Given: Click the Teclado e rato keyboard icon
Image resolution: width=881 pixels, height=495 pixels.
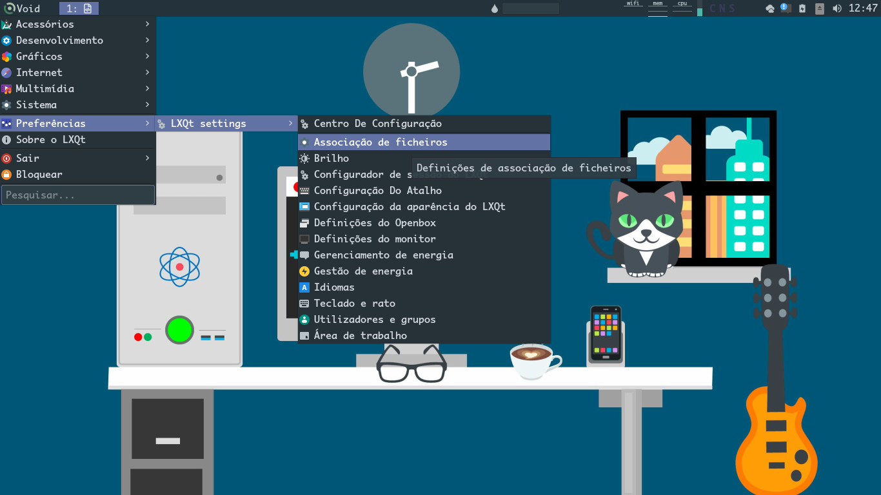Looking at the screenshot, I should pos(304,304).
